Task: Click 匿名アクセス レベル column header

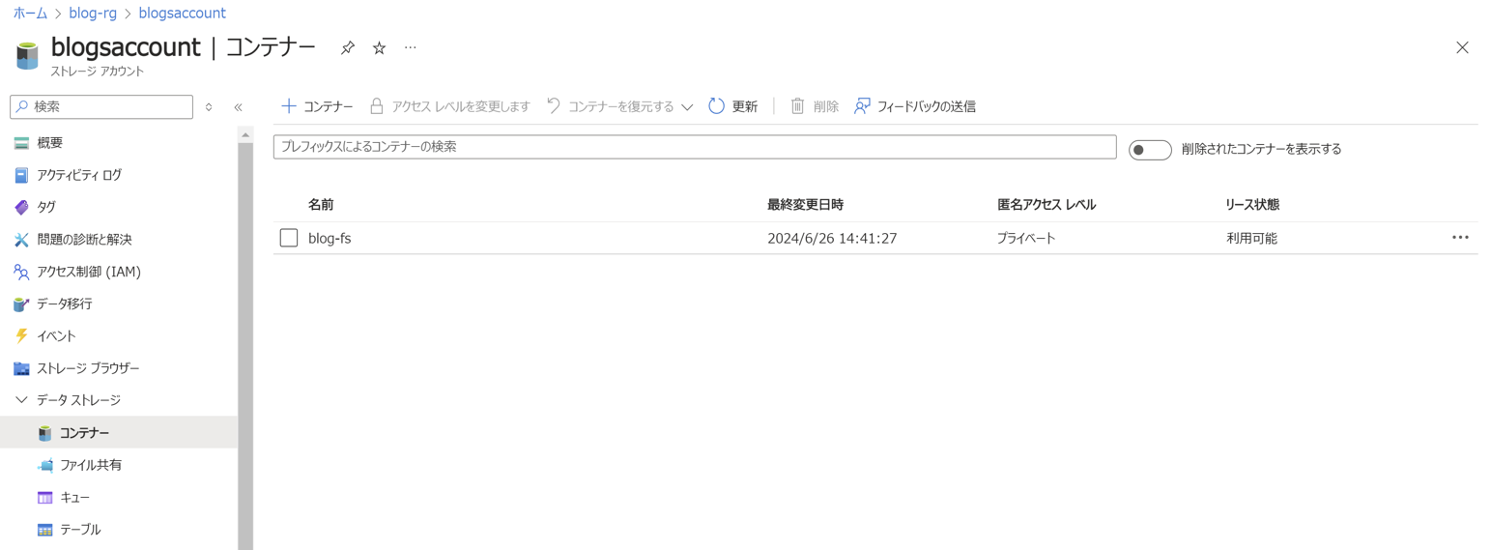Action: (x=1047, y=205)
